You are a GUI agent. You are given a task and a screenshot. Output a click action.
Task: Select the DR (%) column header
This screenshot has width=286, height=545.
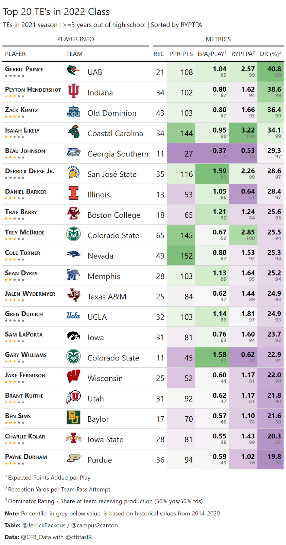(270, 54)
